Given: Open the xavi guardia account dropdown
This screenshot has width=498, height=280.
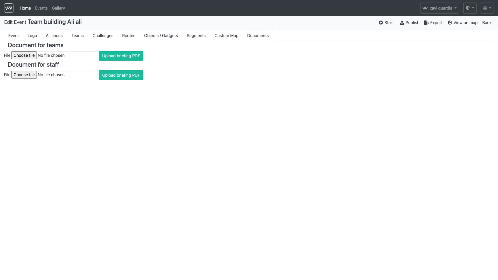Looking at the screenshot, I should click(439, 8).
